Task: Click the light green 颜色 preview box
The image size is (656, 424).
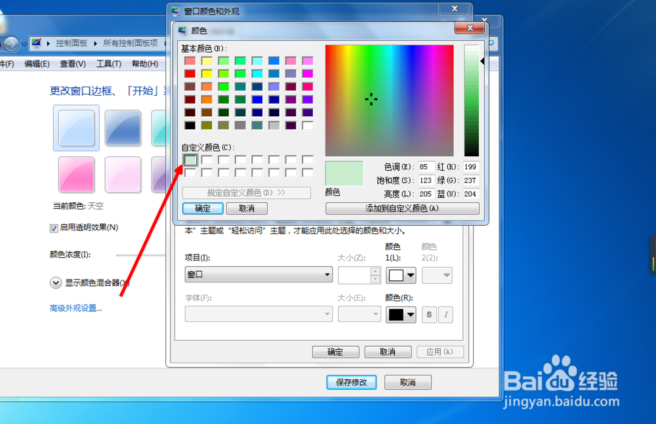Action: coord(344,173)
